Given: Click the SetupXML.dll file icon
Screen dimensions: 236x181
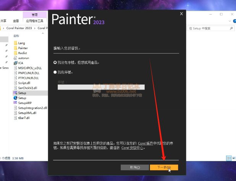Looking at the screenshot, I should click(x=16, y=113).
